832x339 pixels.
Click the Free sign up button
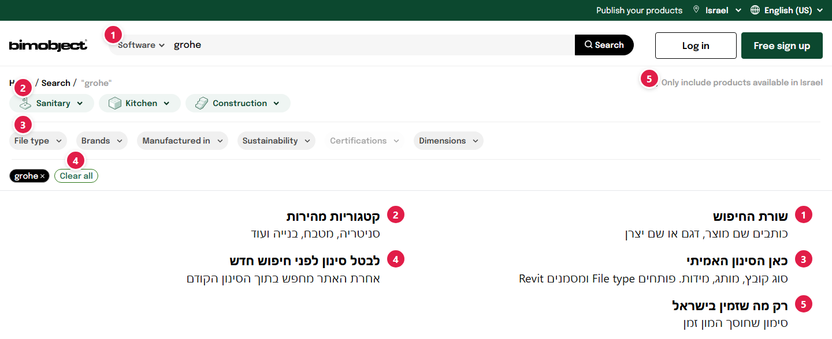[x=782, y=46]
